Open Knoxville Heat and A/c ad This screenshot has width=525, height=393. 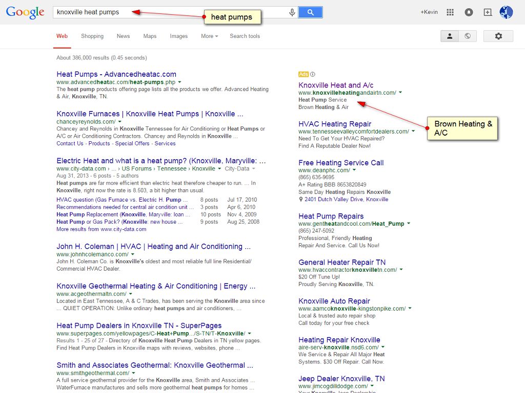pos(336,85)
